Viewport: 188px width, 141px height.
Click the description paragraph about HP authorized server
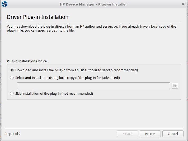tap(91, 28)
